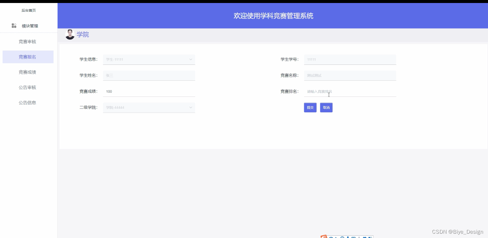This screenshot has height=238, width=488.
Task: Click the 二级学院: label
Action: coord(89,107)
